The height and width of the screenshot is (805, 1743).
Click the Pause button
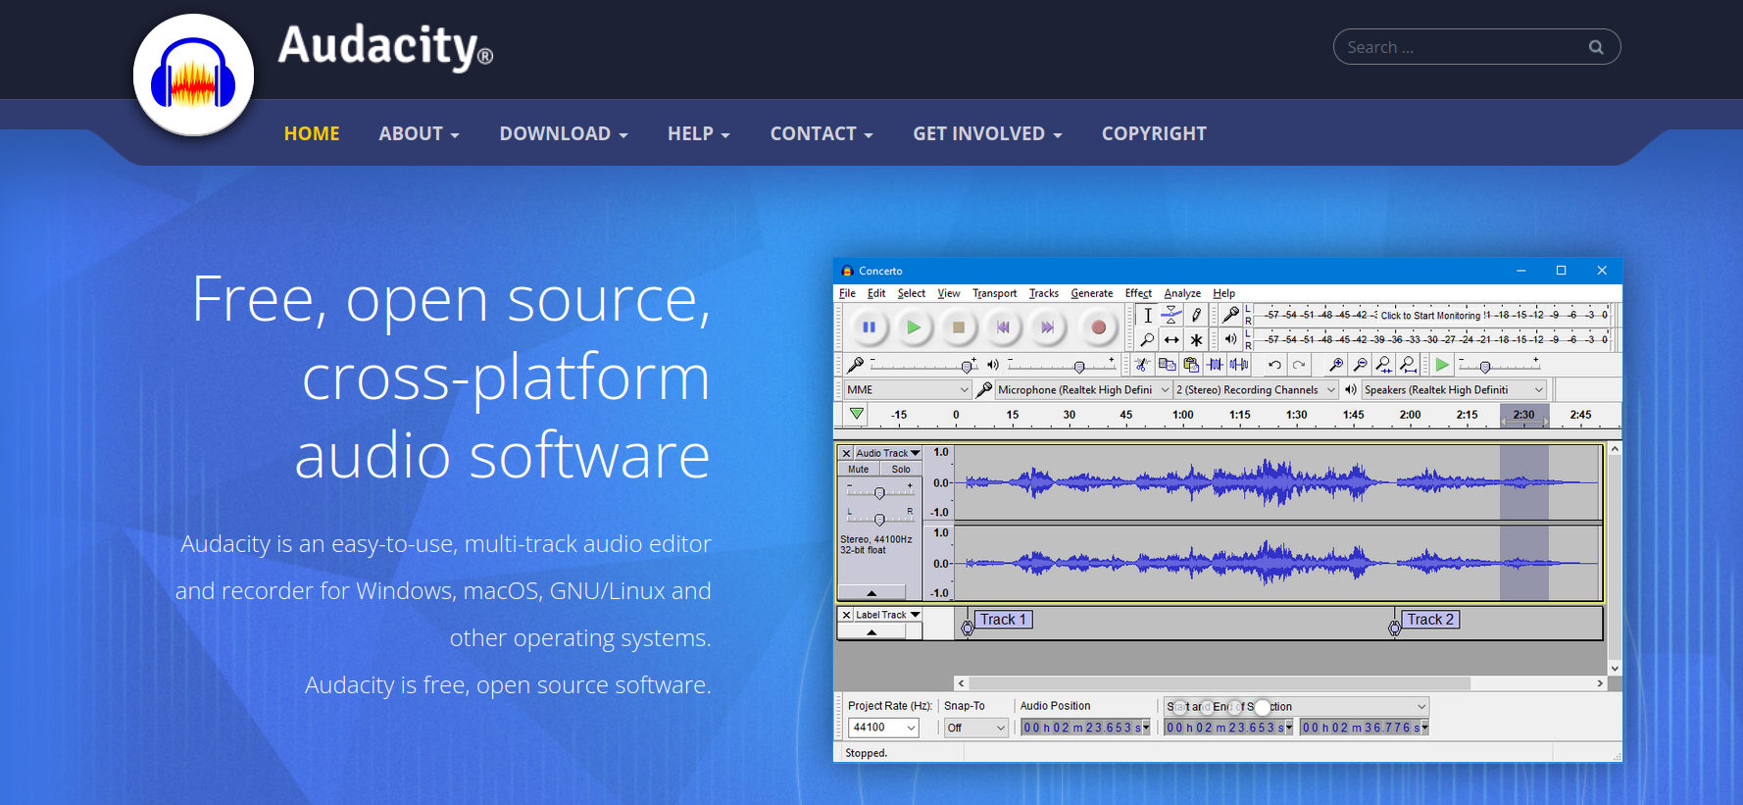click(869, 327)
